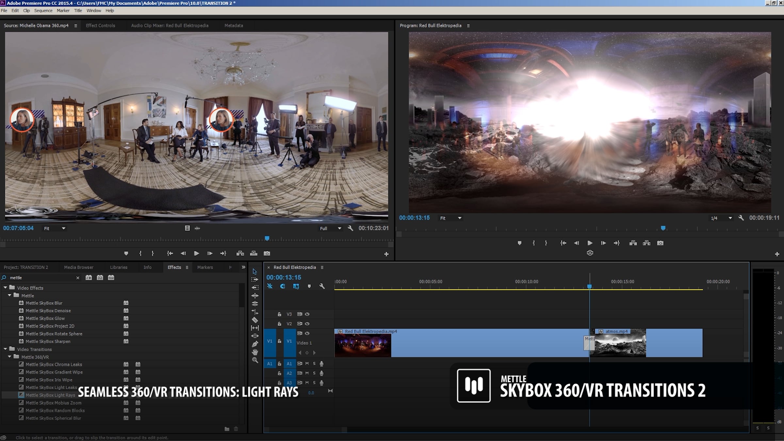Viewport: 784px width, 441px height.
Task: Select the Track Select Forward tool
Action: point(255,280)
